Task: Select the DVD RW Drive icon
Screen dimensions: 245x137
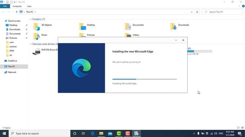Action: (x=36, y=51)
